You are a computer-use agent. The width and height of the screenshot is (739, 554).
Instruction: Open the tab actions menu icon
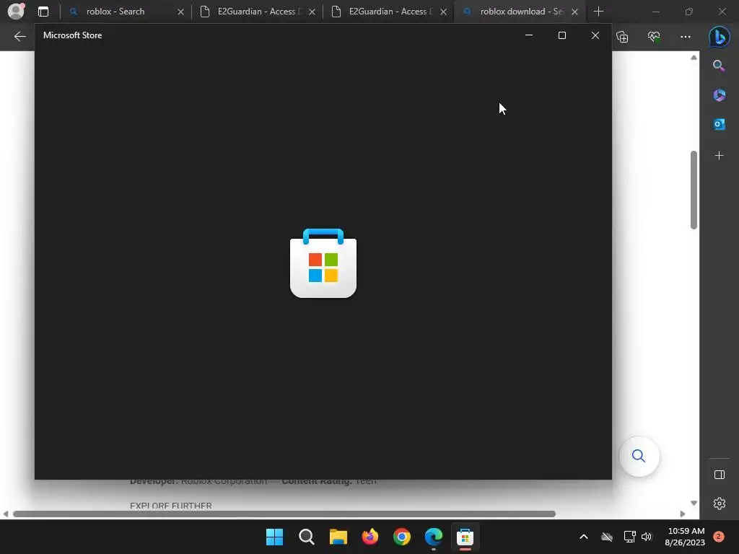click(43, 12)
